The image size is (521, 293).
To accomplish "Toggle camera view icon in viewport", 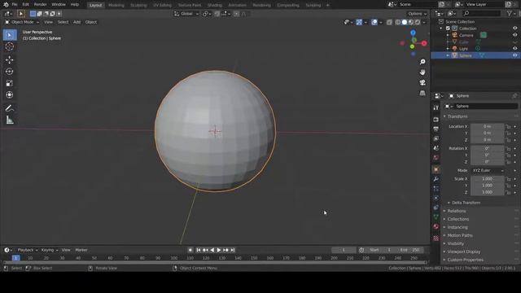I will click(x=422, y=82).
